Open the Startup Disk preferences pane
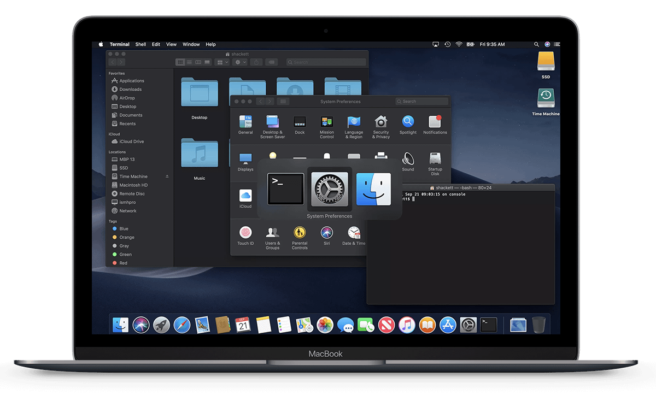656x395 pixels. click(x=435, y=164)
